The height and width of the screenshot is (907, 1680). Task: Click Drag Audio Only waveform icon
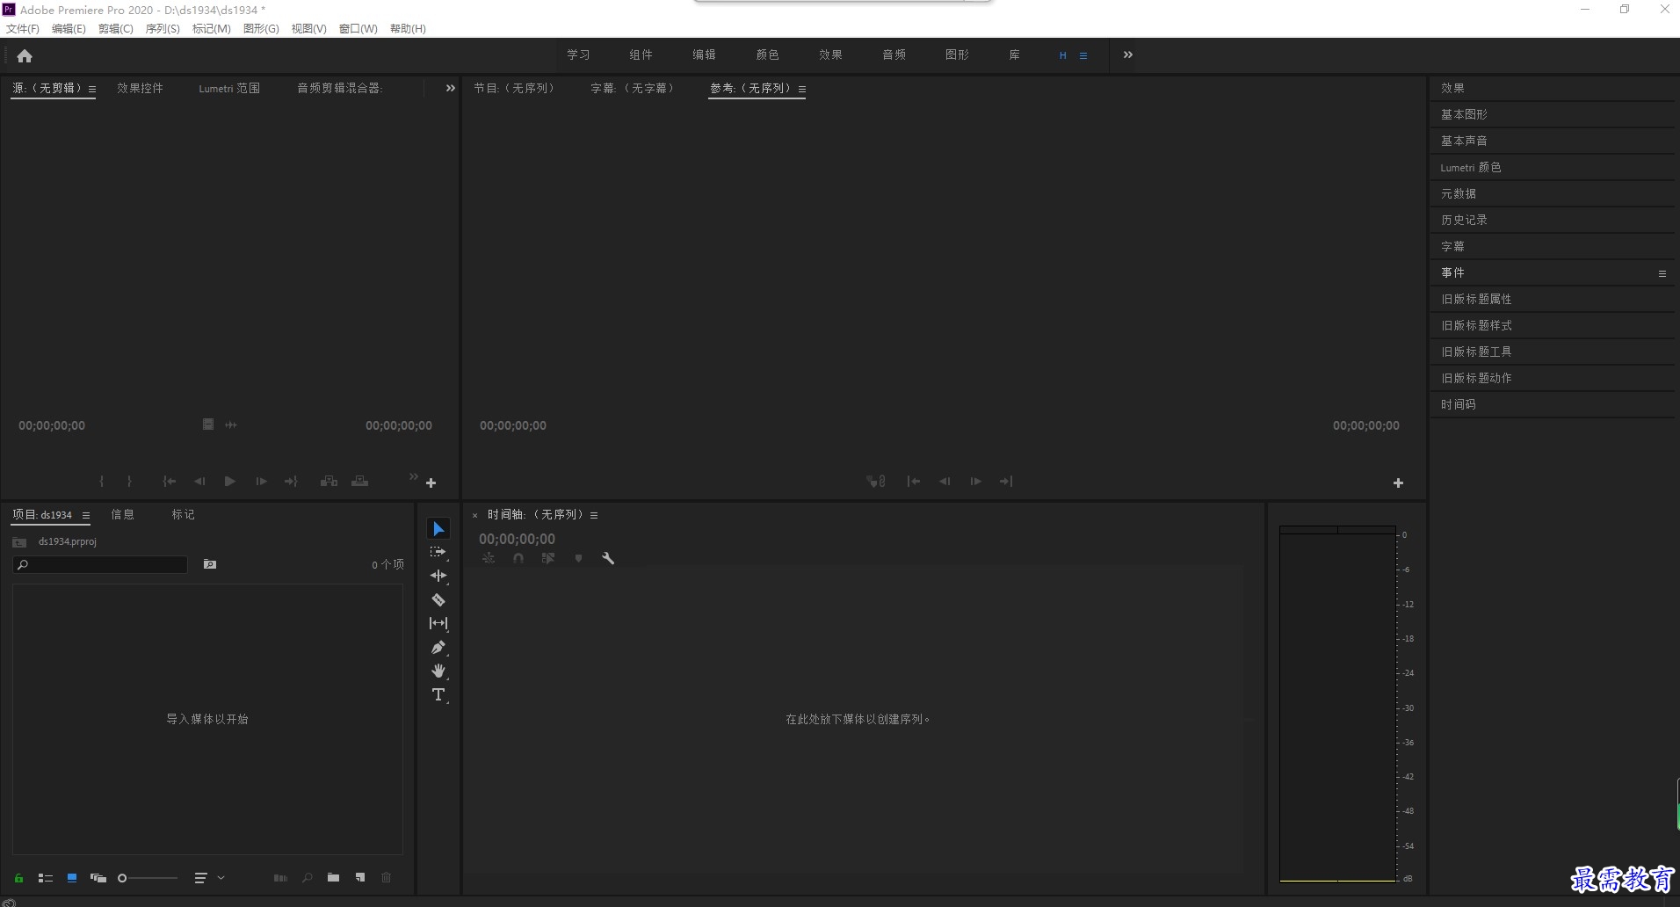pos(231,424)
